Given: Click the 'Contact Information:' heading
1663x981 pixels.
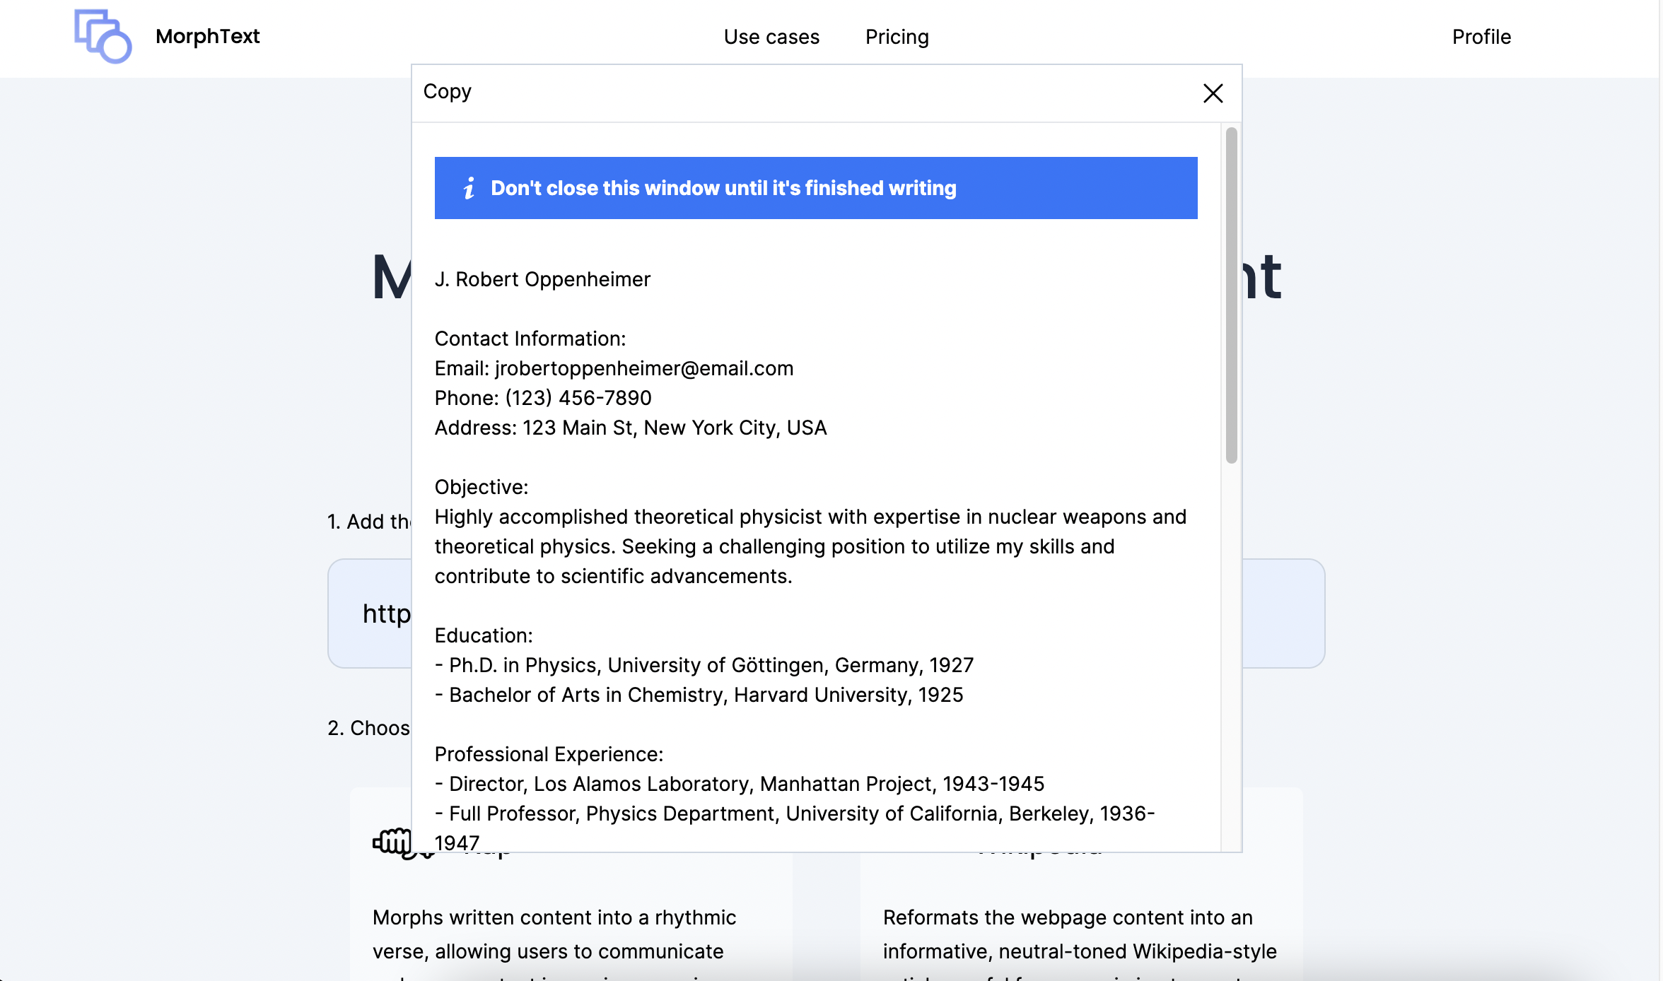Looking at the screenshot, I should point(530,339).
